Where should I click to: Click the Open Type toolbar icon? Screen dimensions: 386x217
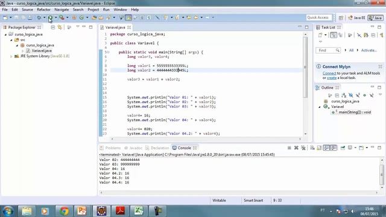pyautogui.click(x=94, y=17)
